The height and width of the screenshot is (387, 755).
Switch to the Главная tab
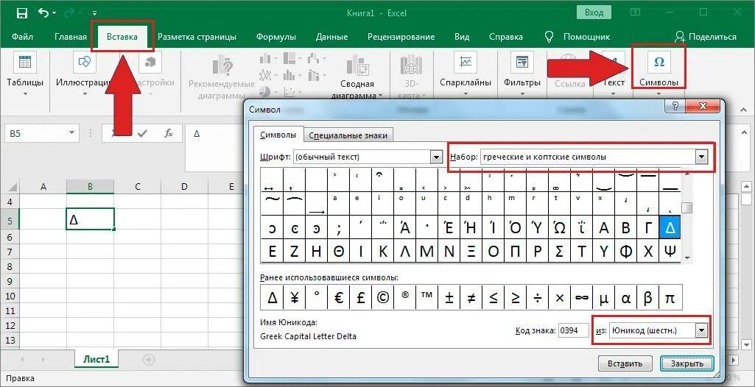click(x=71, y=37)
